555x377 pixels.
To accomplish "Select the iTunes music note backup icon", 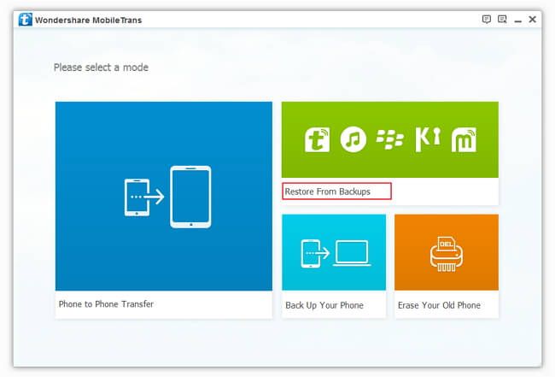I will tap(353, 139).
